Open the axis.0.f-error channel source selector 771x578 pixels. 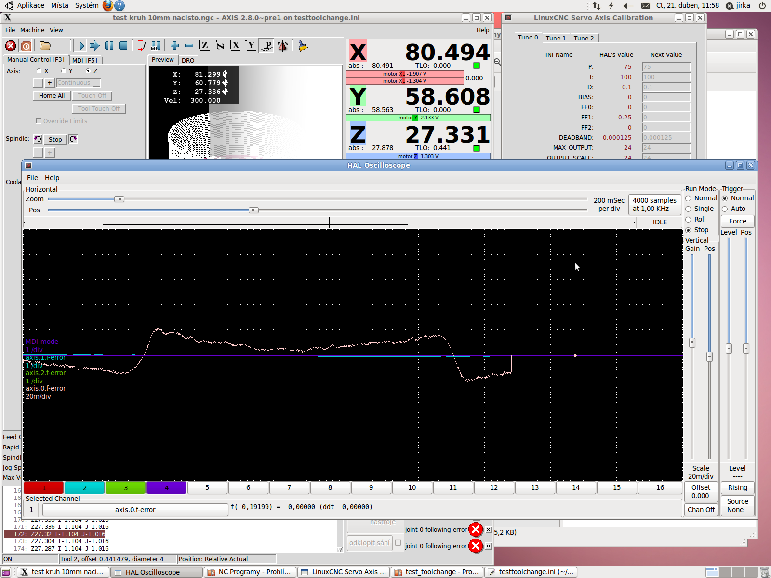point(135,510)
